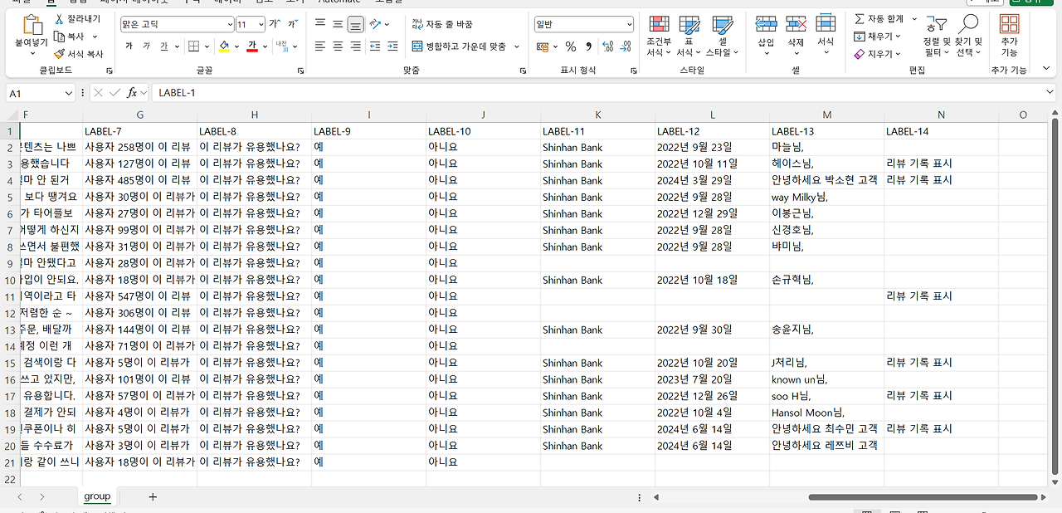Click the cell containing way Milky님,

(826, 197)
